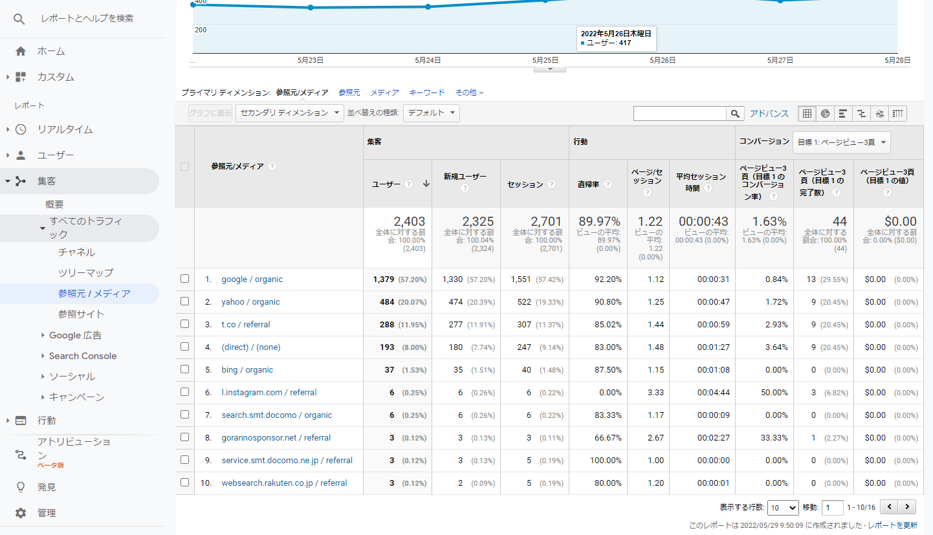Open the yahoo / organic source link
The width and height of the screenshot is (933, 535).
tap(250, 302)
